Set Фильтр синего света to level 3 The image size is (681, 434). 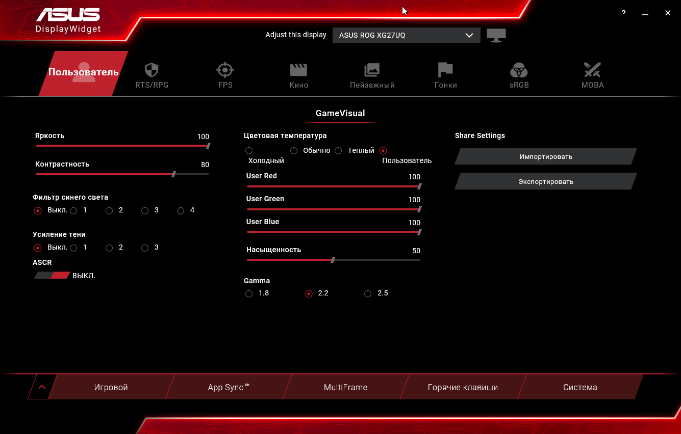(x=145, y=210)
